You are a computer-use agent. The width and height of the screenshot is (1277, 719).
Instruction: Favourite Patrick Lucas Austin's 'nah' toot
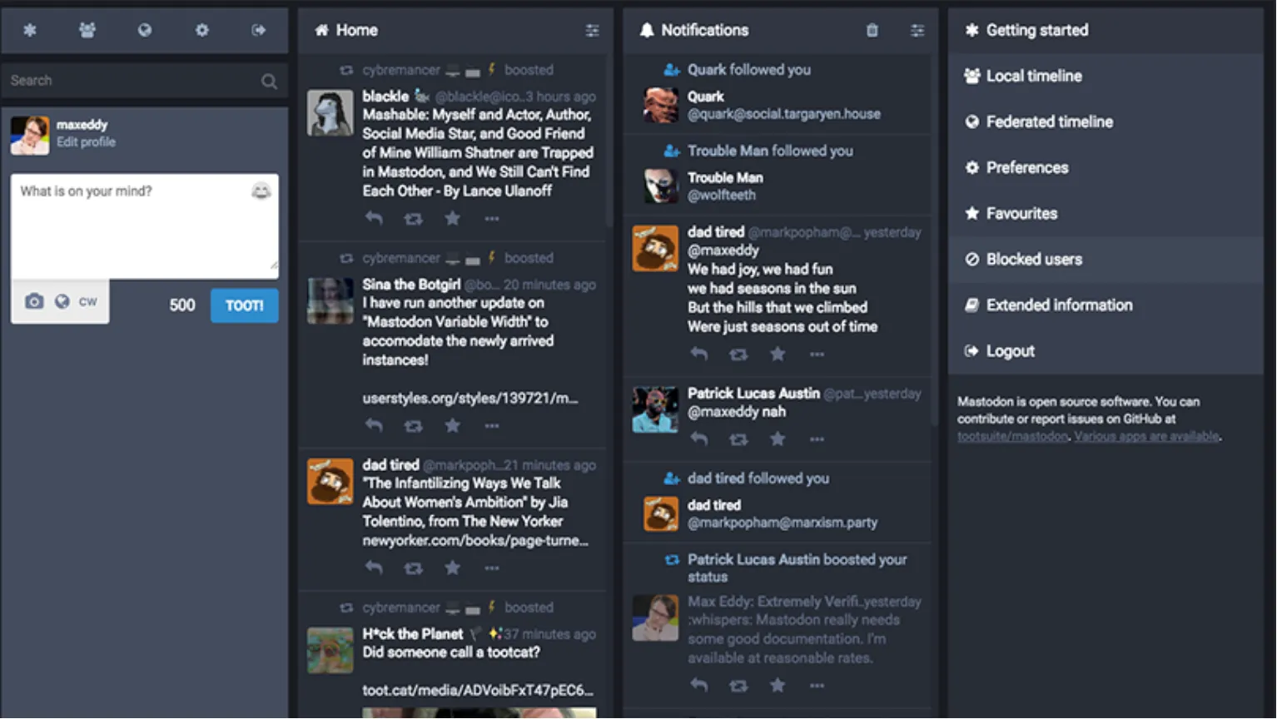[x=778, y=439]
